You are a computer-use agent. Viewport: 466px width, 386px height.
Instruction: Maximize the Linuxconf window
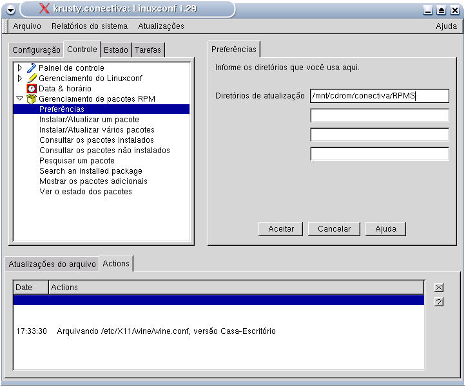tap(442, 10)
